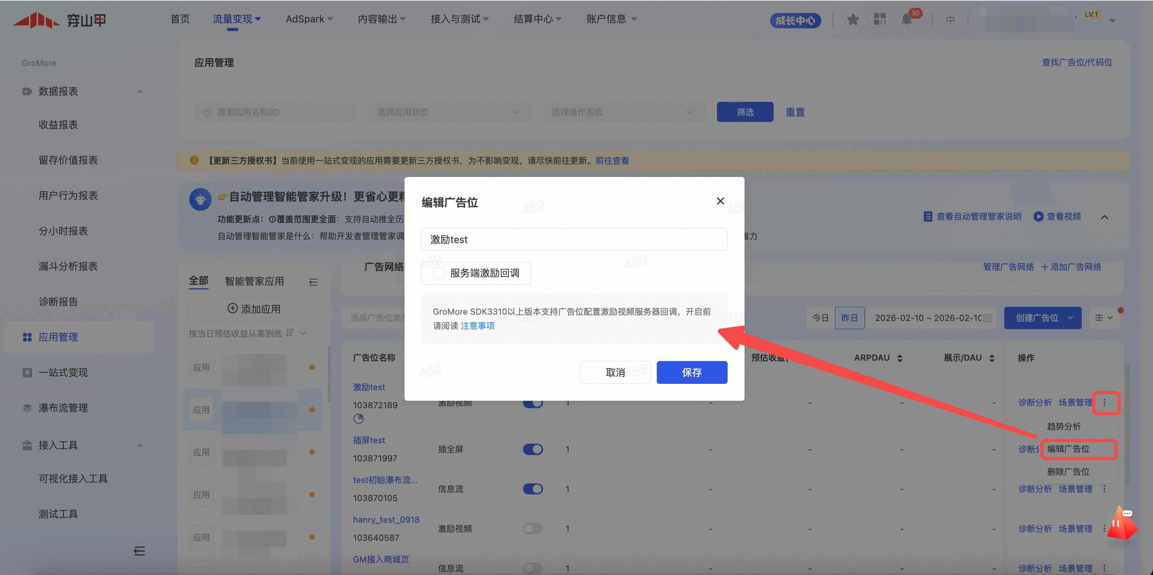Click the ad slot name input field
1153x575 pixels.
coord(574,240)
